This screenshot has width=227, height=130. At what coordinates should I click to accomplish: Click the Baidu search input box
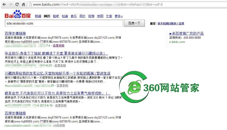[x=64, y=23]
